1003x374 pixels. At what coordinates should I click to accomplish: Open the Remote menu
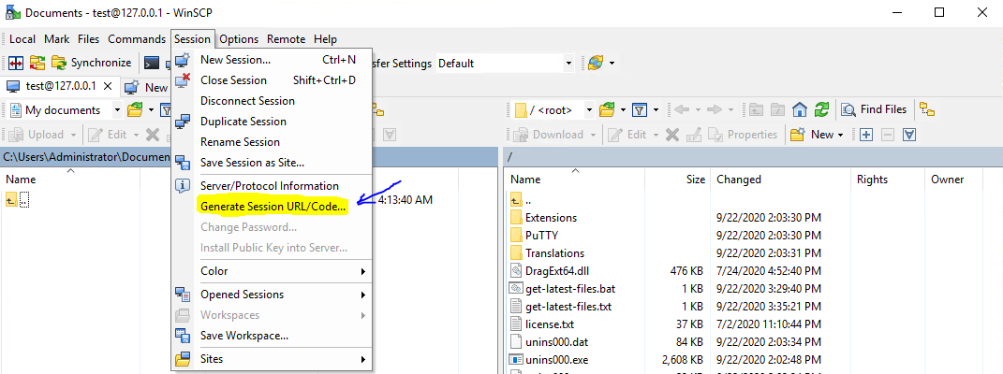click(286, 39)
